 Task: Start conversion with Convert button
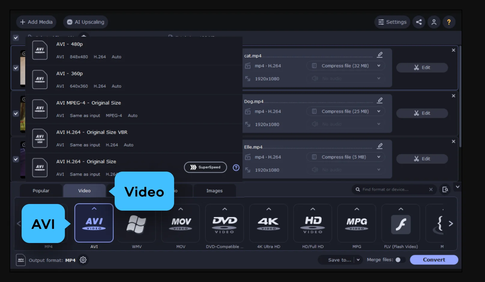coord(434,260)
